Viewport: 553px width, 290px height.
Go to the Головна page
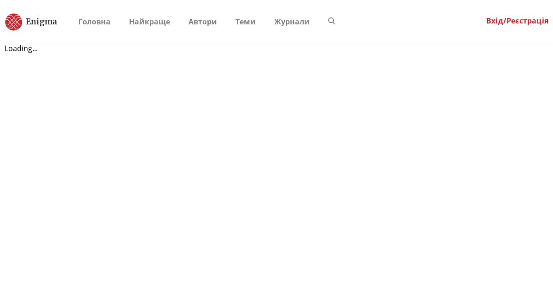[94, 22]
